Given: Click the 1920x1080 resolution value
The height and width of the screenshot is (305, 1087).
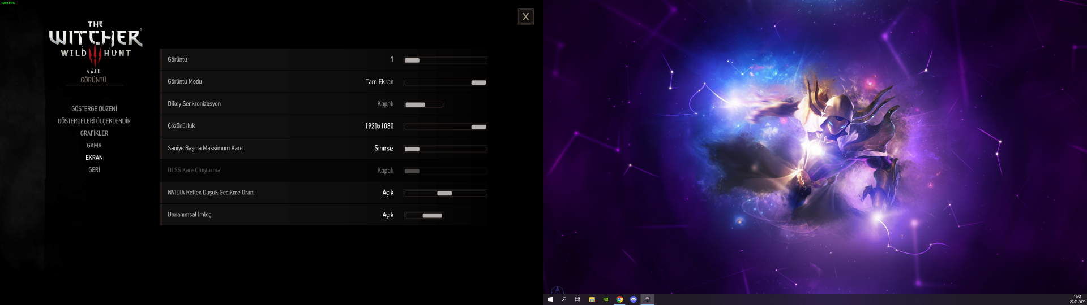Looking at the screenshot, I should [x=379, y=126].
